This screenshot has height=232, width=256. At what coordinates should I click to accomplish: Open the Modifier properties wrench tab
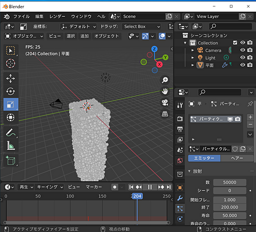[x=180, y=198]
